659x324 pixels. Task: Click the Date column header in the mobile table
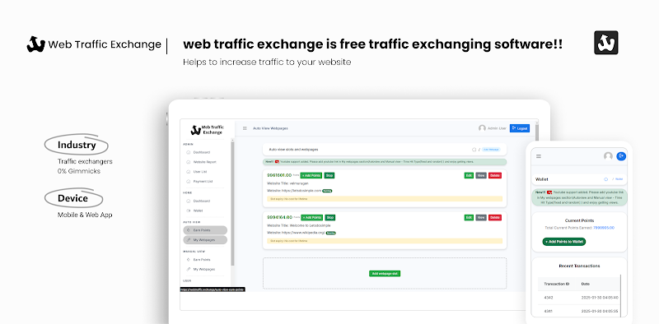click(586, 285)
